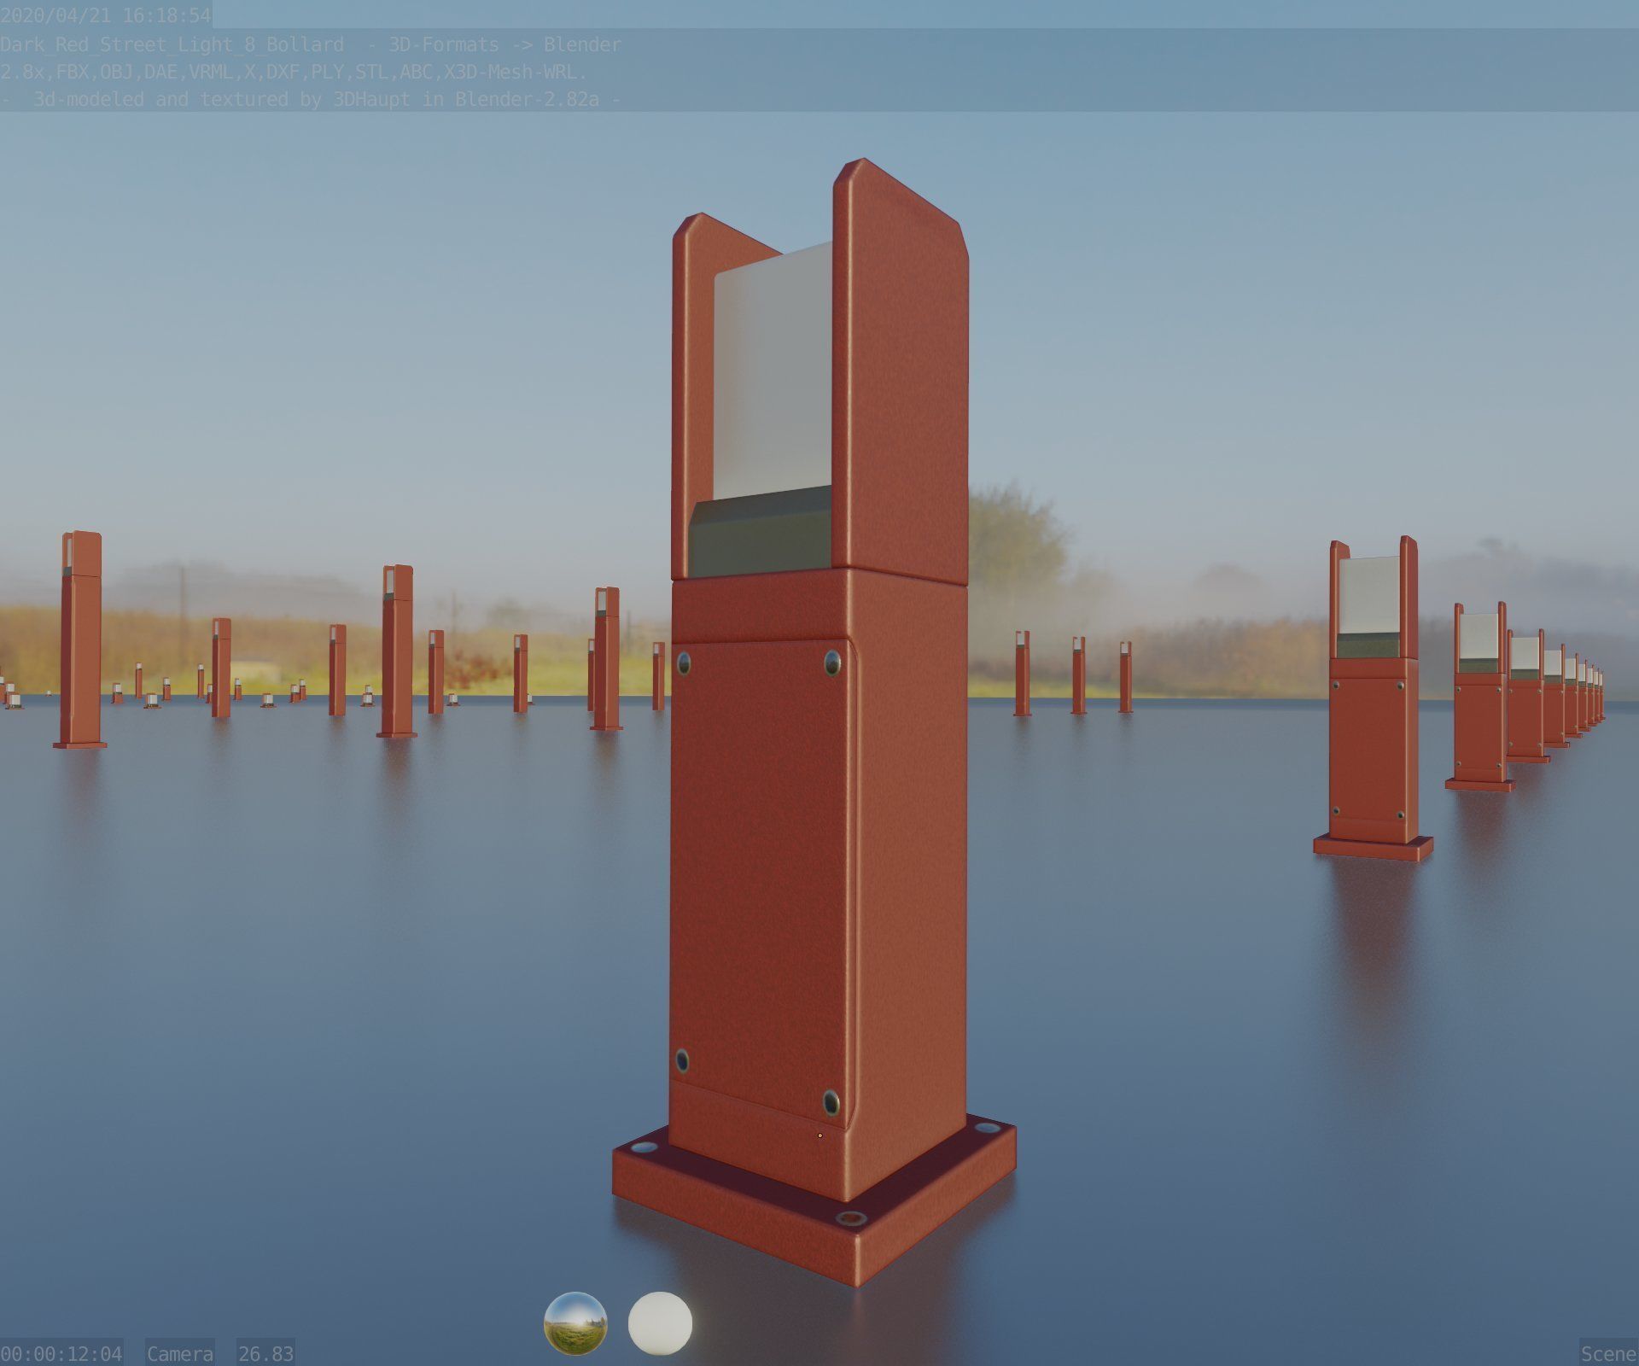This screenshot has width=1639, height=1366.
Task: Click the timestamp text 2020/04/21 16:18:54
Action: (x=106, y=15)
